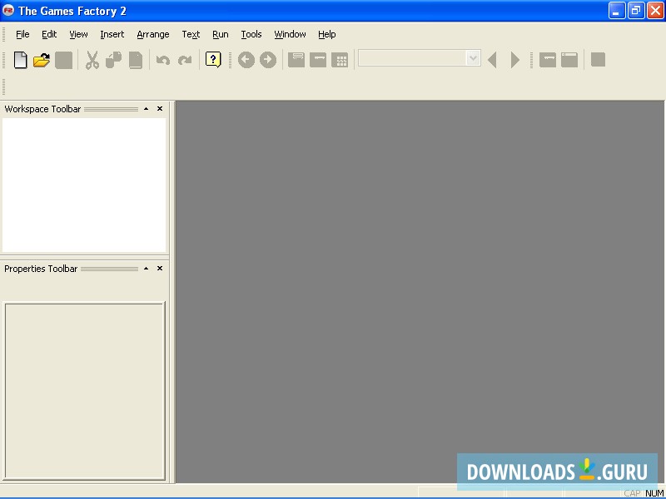Image resolution: width=666 pixels, height=499 pixels.
Task: Open the Help menu
Action: [327, 34]
